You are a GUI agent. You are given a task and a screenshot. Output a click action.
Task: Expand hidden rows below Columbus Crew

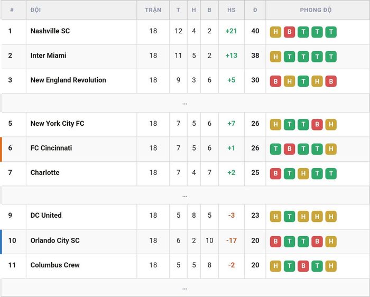[x=185, y=288]
